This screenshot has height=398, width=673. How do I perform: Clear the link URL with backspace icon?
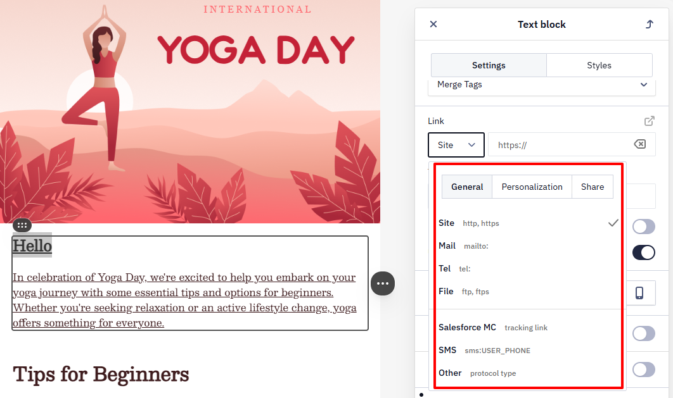(639, 144)
